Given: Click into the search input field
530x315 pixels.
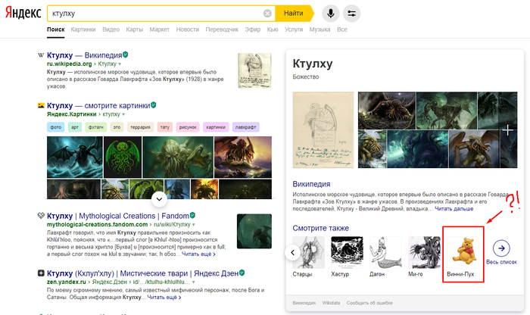Looking at the screenshot, I should (x=151, y=14).
